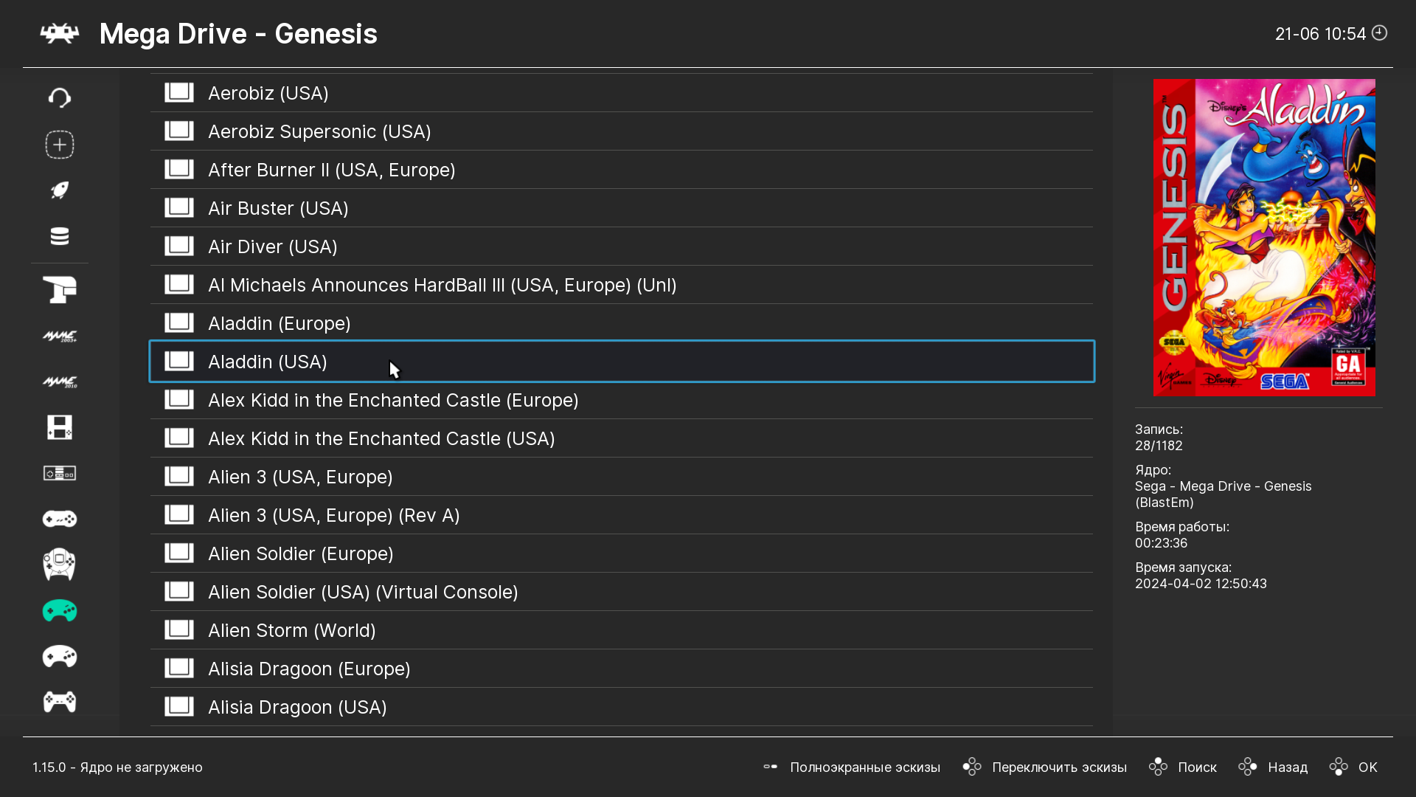Select Alien Soldier (Europe) entry
This screenshot has width=1416, height=797.
(x=622, y=553)
